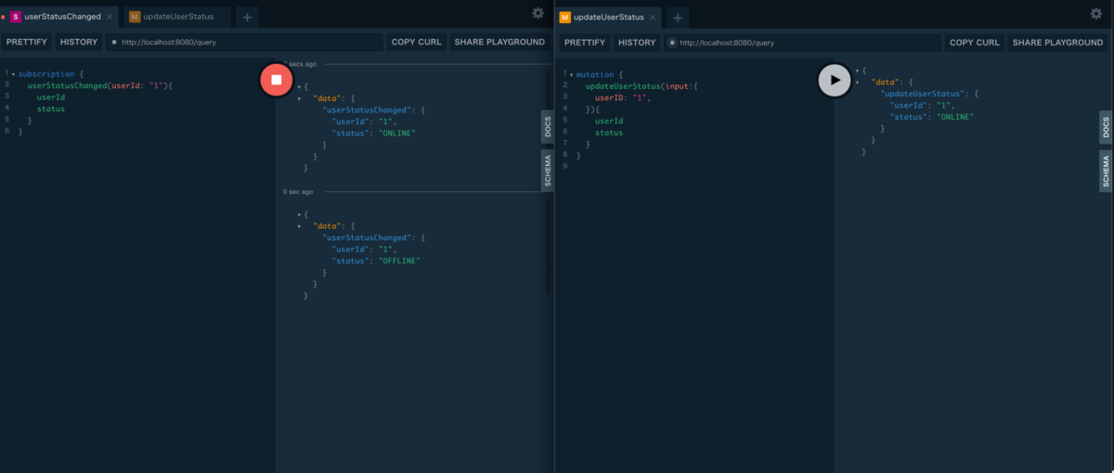The width and height of the screenshot is (1114, 473).
Task: Collapse the mutation block fold arrow on line 1
Action: (x=571, y=74)
